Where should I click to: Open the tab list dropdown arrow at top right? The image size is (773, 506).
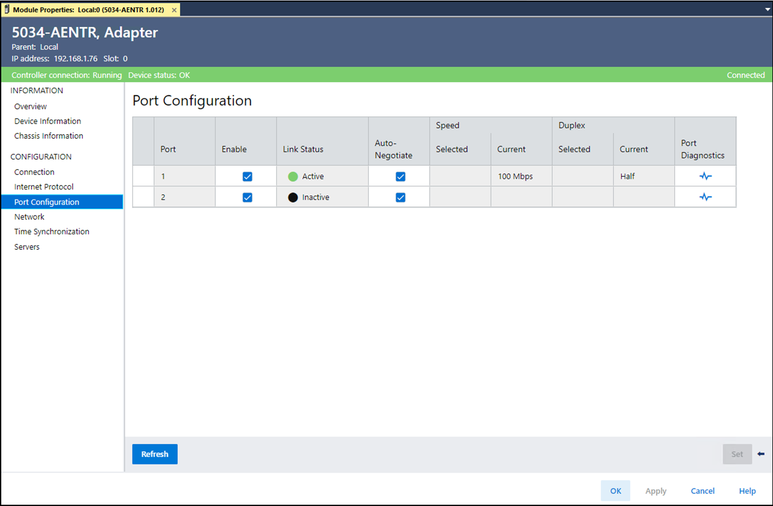tap(768, 10)
